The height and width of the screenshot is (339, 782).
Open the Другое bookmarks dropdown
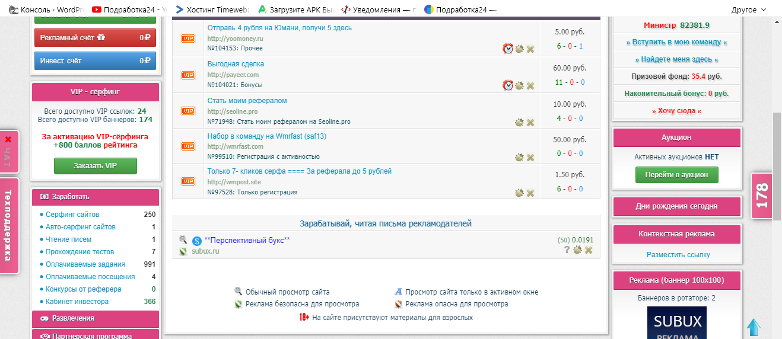click(749, 9)
